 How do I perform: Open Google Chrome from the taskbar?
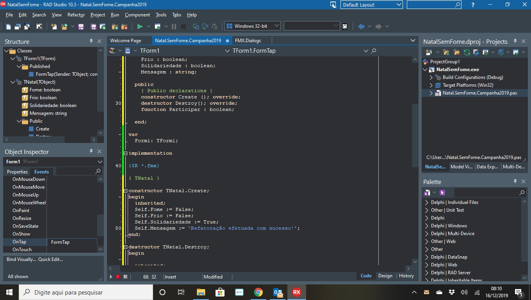(x=258, y=292)
